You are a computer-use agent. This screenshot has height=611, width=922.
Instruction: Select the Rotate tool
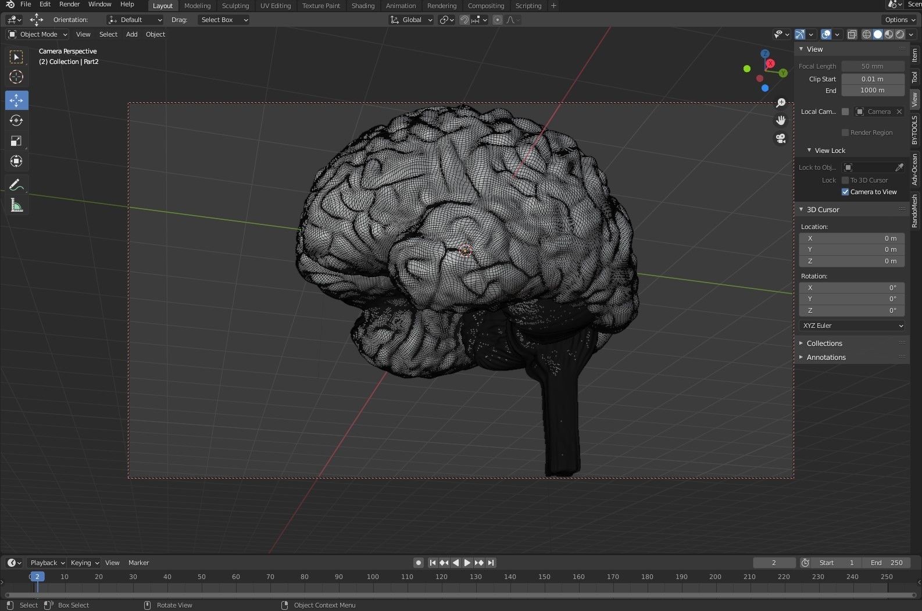coord(16,120)
